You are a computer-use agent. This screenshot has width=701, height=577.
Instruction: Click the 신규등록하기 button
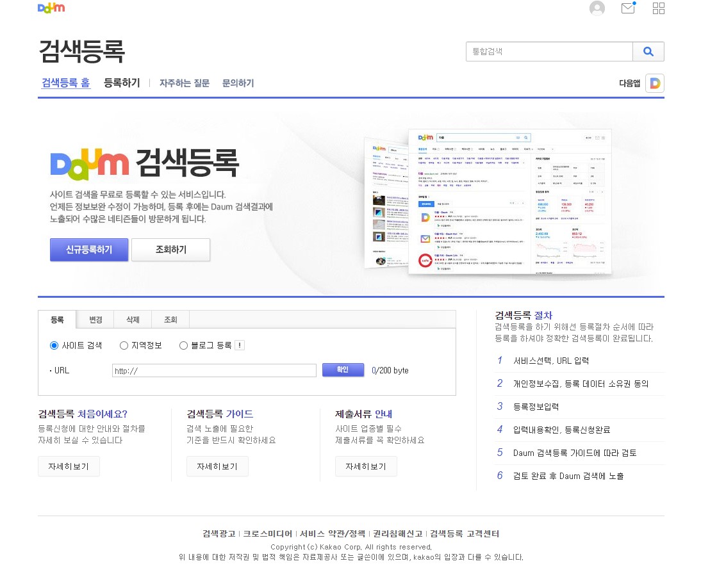tap(89, 249)
